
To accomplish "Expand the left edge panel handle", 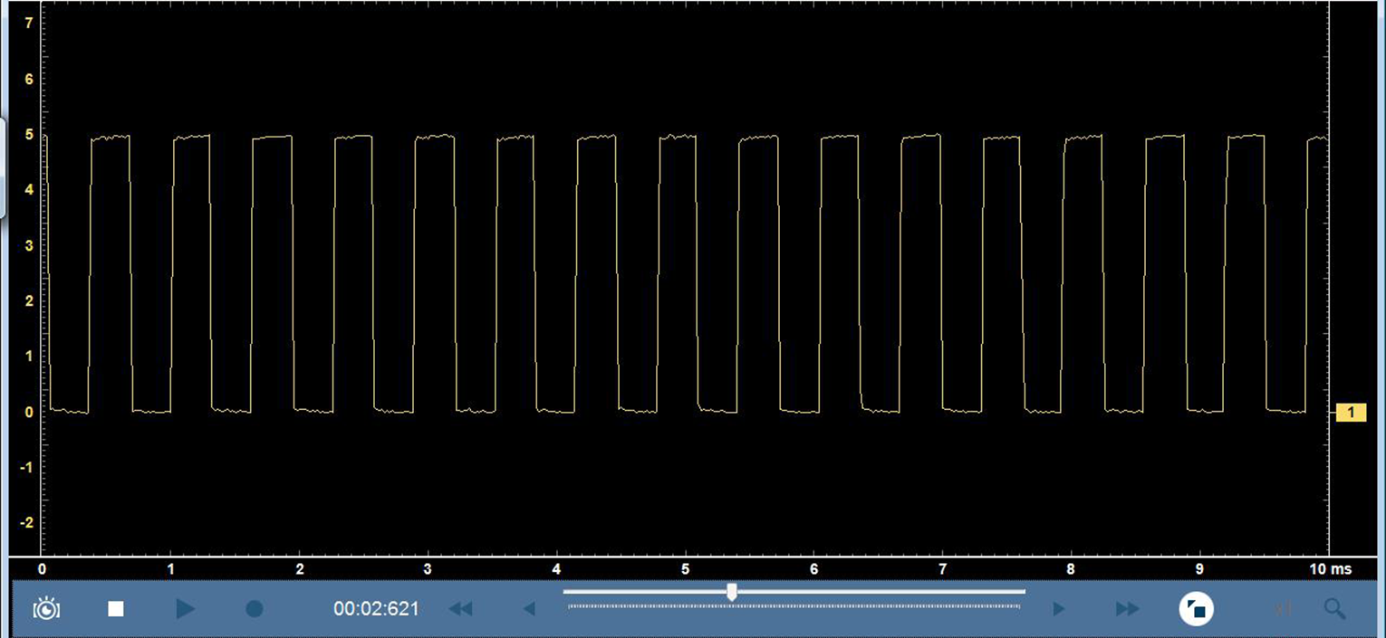I will (3, 167).
